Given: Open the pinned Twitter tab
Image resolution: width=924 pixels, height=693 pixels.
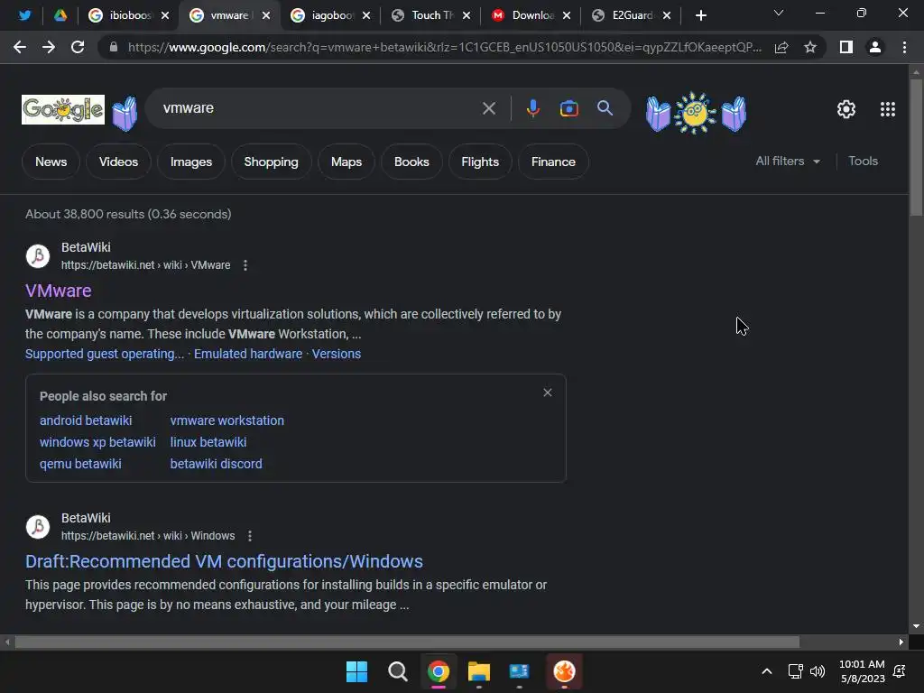Looking at the screenshot, I should click(x=24, y=15).
